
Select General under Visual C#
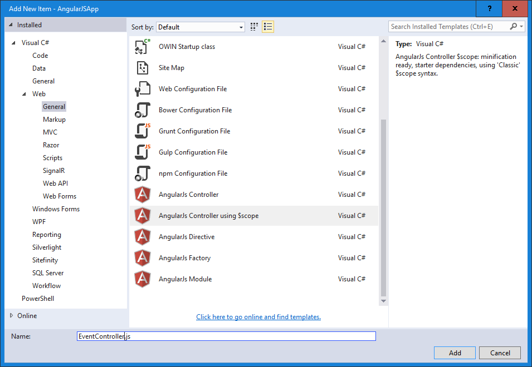pyautogui.click(x=43, y=81)
